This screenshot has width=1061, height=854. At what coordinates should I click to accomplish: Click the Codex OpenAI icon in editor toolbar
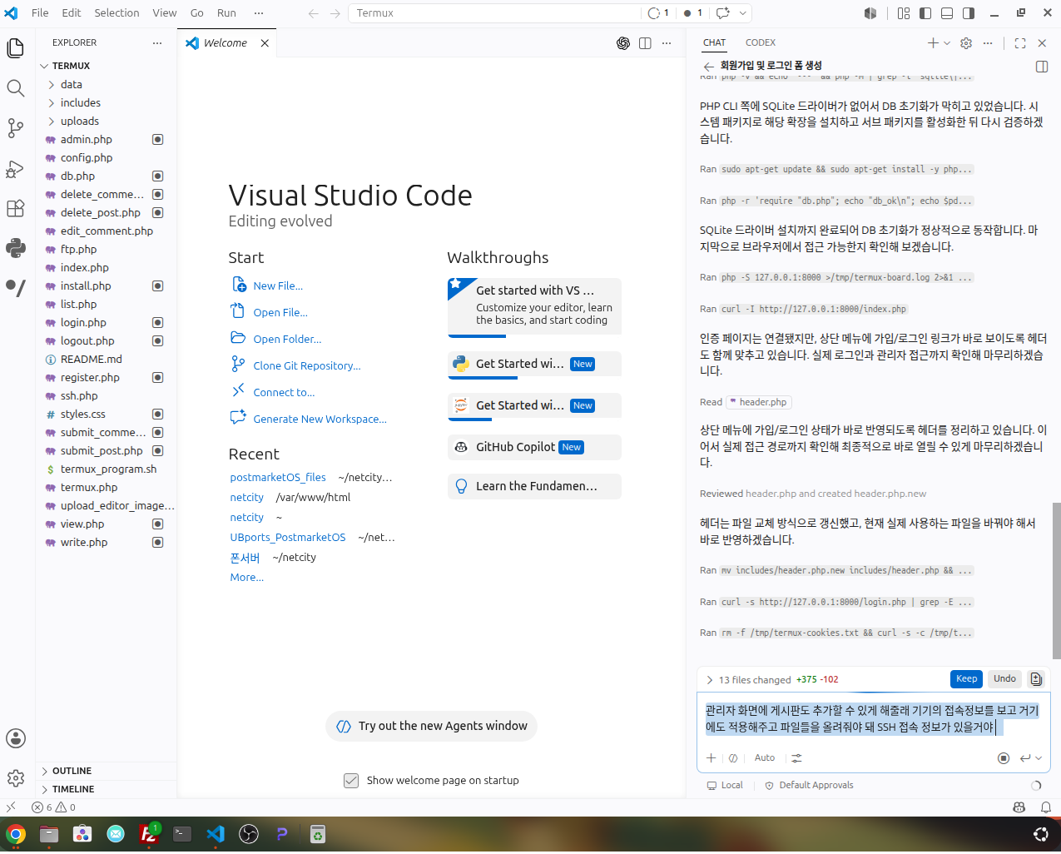[623, 43]
